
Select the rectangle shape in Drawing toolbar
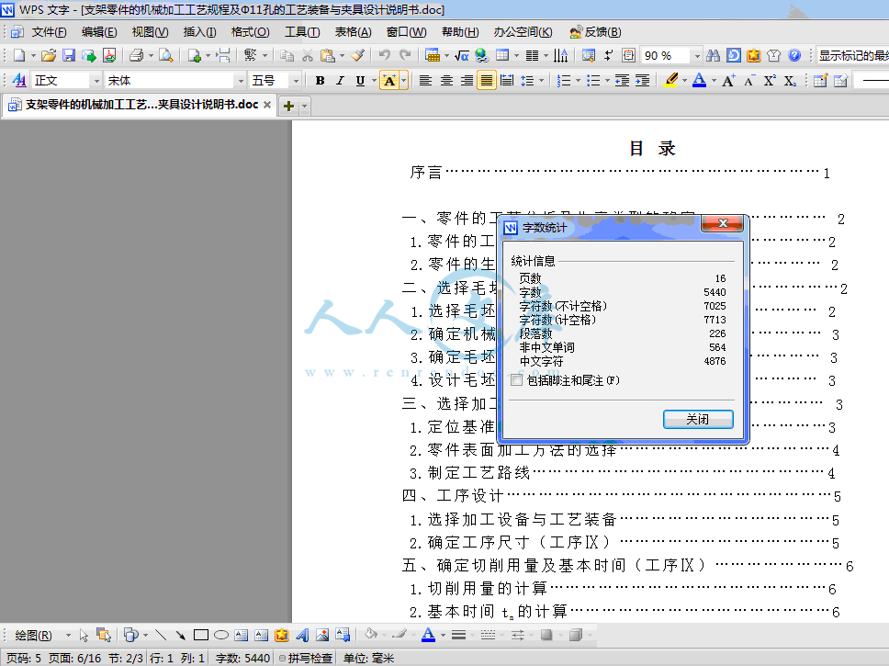click(x=201, y=635)
